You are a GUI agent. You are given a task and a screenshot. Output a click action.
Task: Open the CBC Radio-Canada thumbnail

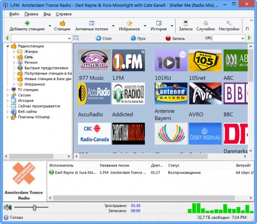pos(94,134)
